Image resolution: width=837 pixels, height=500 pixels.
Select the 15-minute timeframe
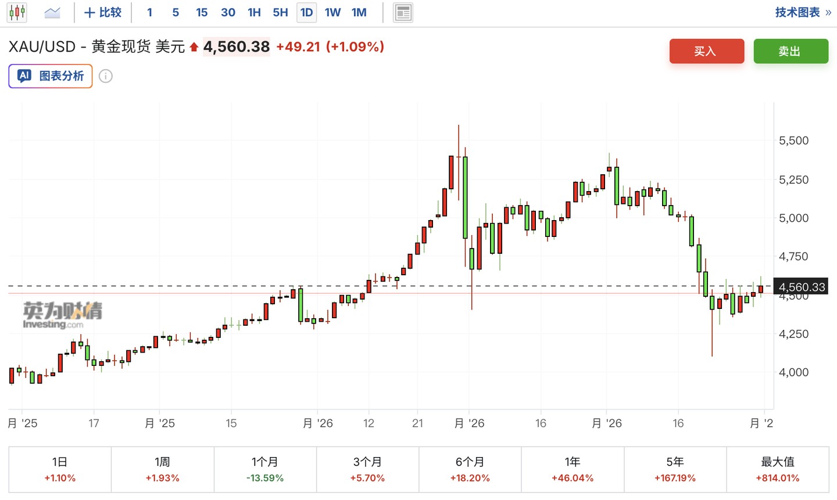pyautogui.click(x=202, y=12)
